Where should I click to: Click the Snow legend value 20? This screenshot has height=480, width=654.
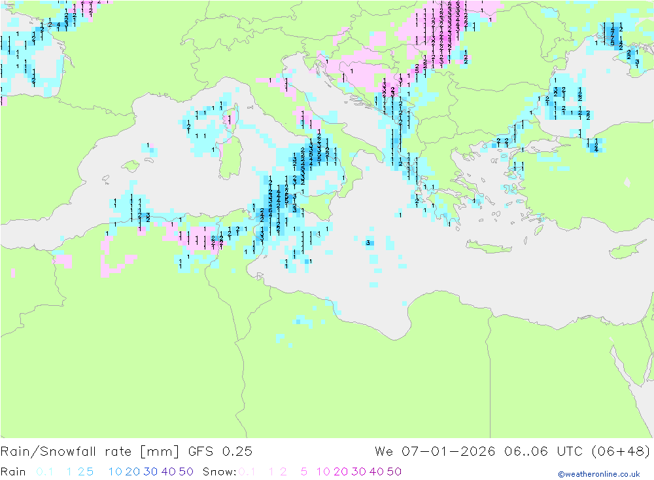341,471
